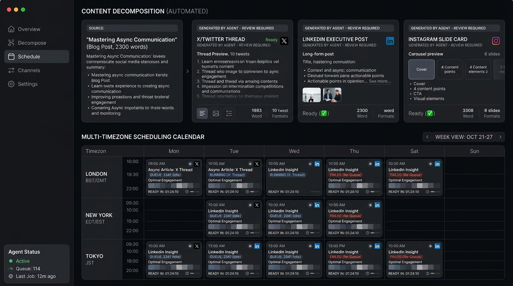Screen dimensions: 513x286
Task: Open Channels in the sidebar
Action: tap(37, 70)
